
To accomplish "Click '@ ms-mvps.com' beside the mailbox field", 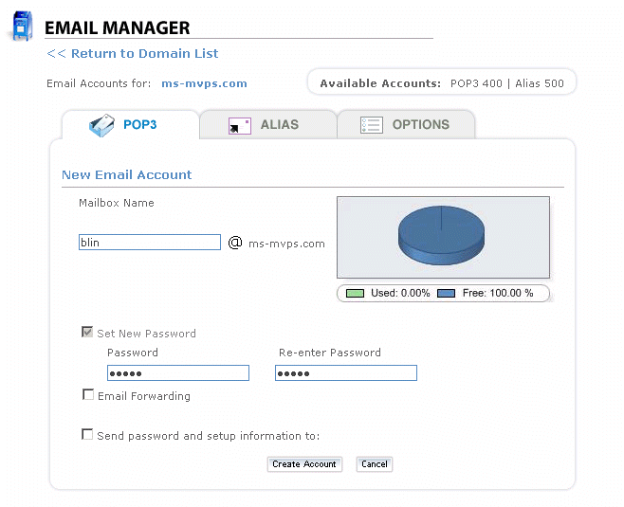I will click(x=277, y=243).
